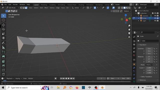Open the Output properties tab
This screenshot has width=160, height=90.
click(134, 45)
